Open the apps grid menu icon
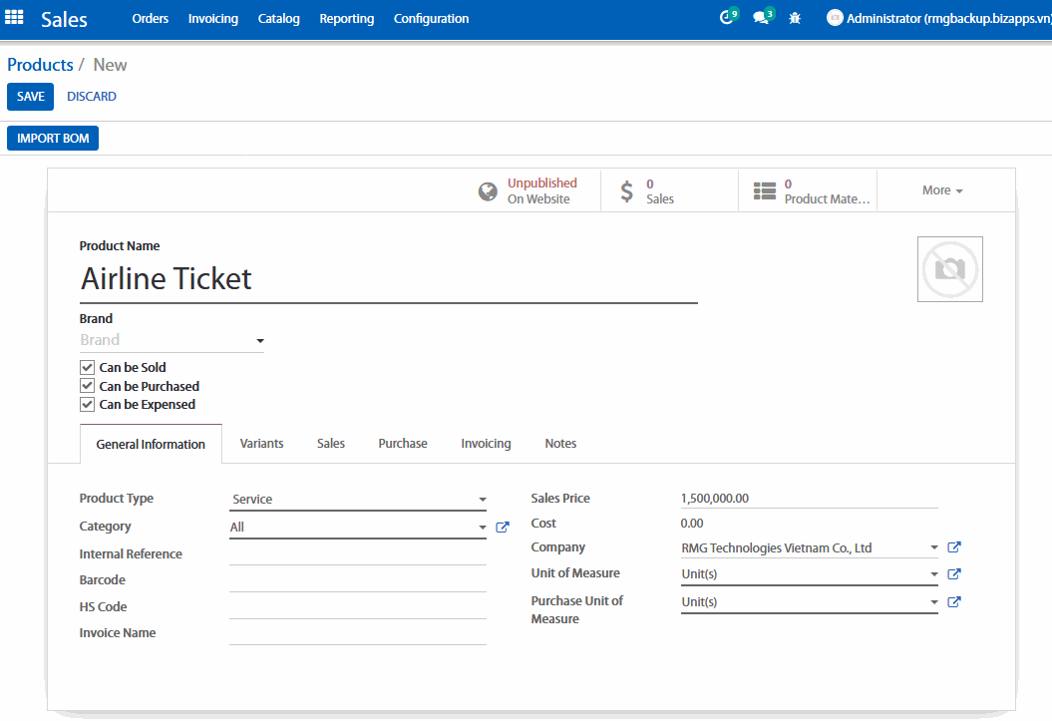Screen dimensions: 1052x721 tap(15, 18)
